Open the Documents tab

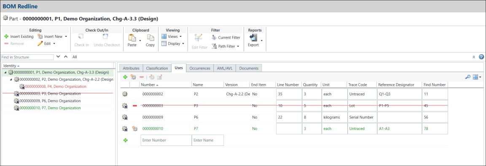click(x=249, y=69)
